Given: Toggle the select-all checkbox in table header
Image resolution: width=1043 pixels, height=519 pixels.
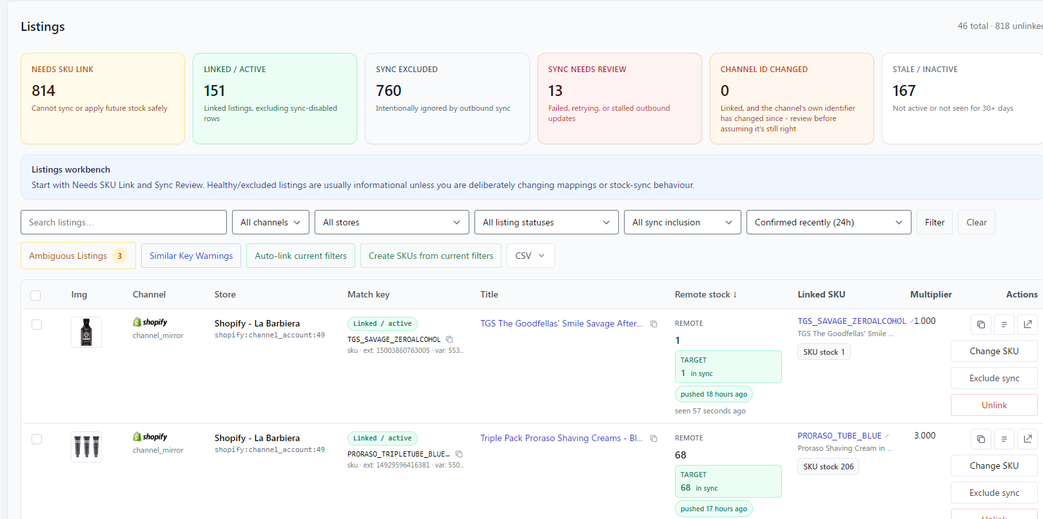Looking at the screenshot, I should [35, 296].
